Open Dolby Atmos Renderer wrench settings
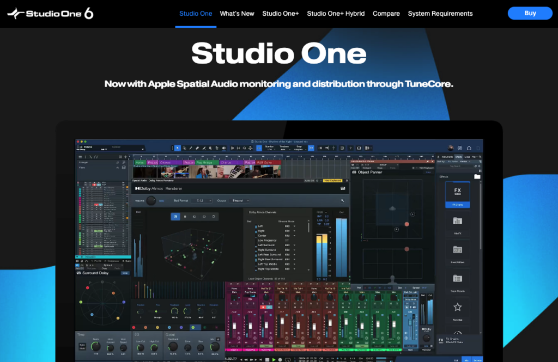Image resolution: width=558 pixels, height=362 pixels. coord(342,200)
